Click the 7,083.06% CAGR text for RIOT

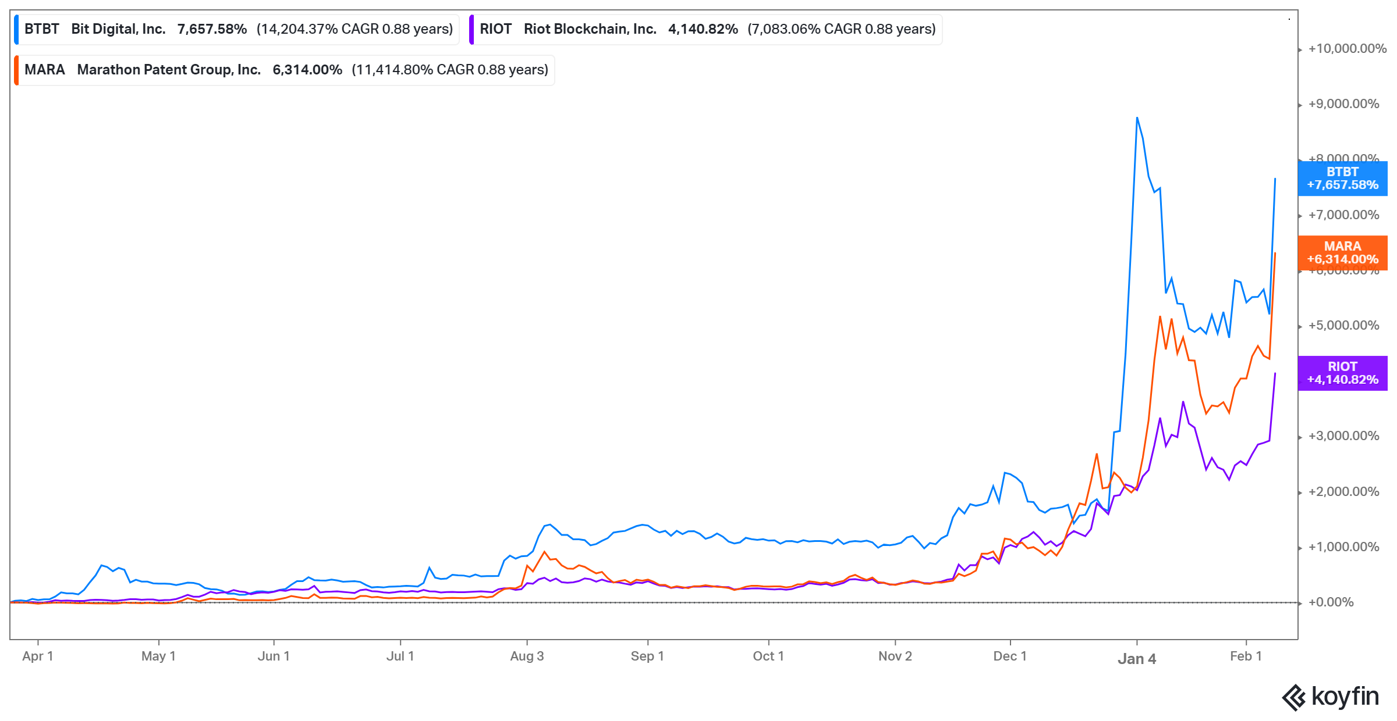coord(842,29)
